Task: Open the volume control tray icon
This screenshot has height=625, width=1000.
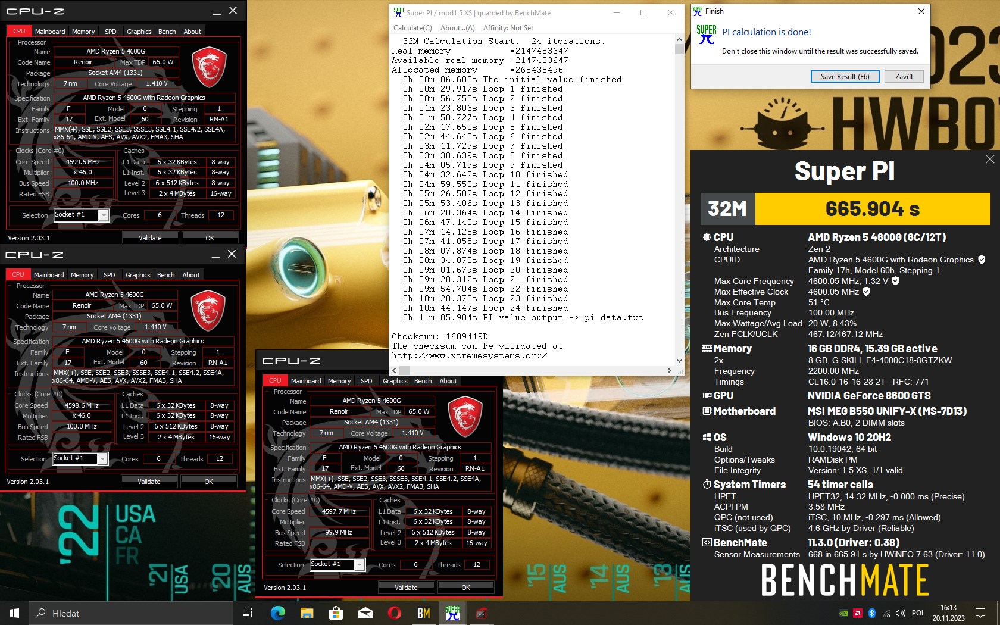Action: click(900, 613)
